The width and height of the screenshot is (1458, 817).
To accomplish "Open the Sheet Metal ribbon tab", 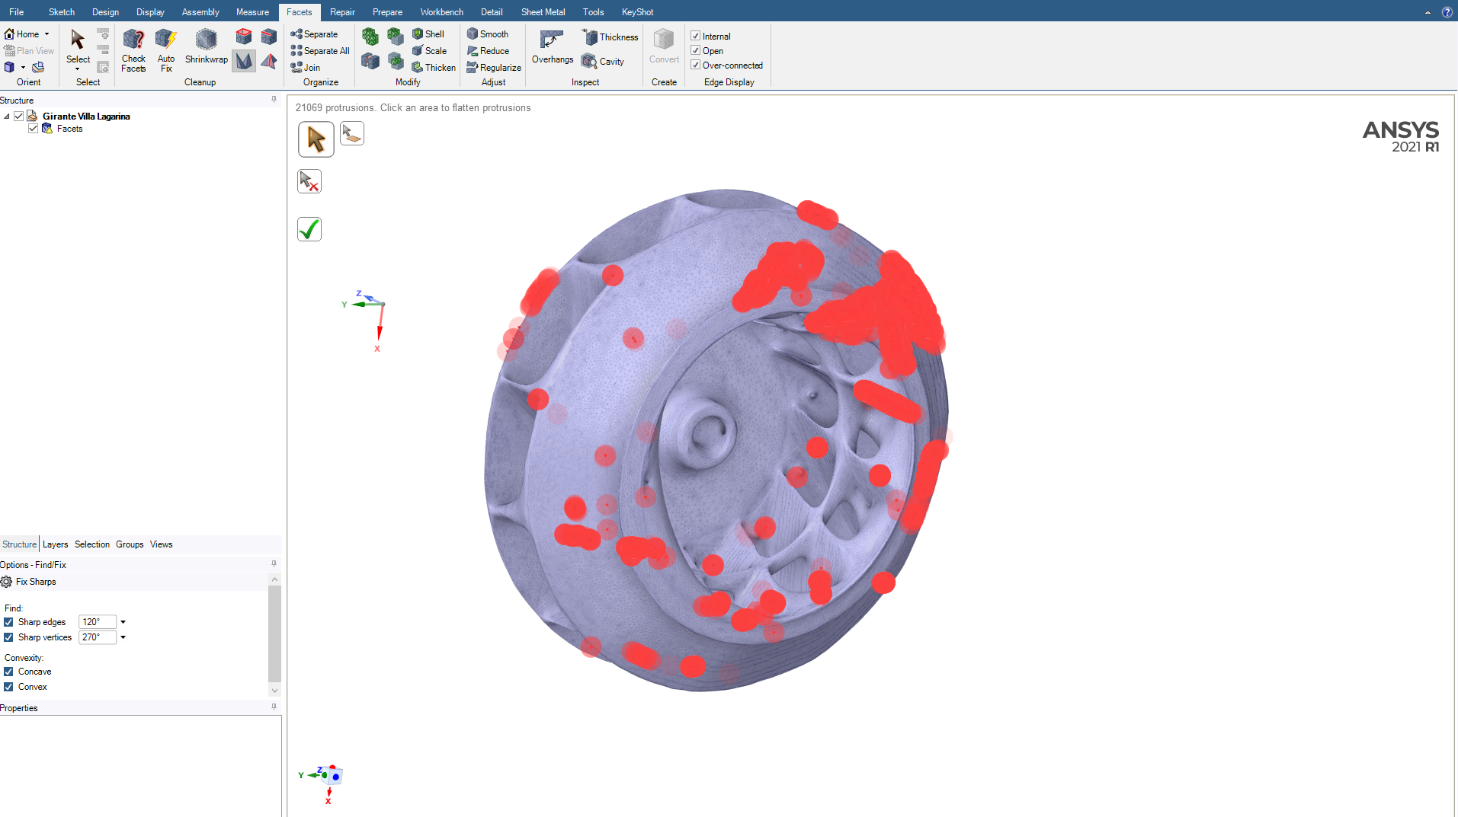I will [x=543, y=12].
